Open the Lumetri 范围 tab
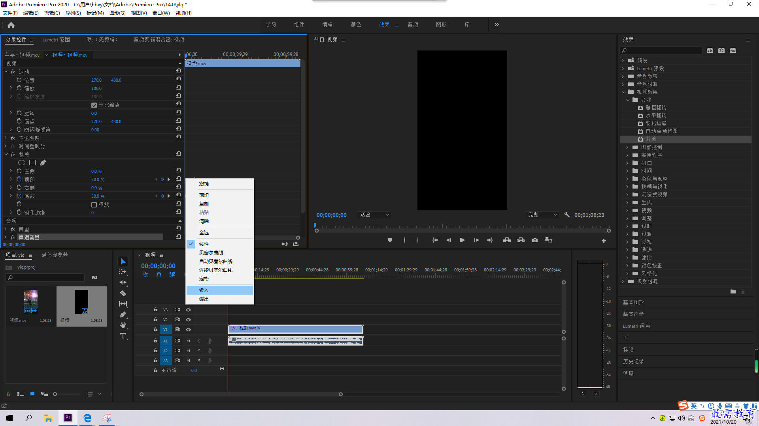This screenshot has height=426, width=759. [x=56, y=40]
